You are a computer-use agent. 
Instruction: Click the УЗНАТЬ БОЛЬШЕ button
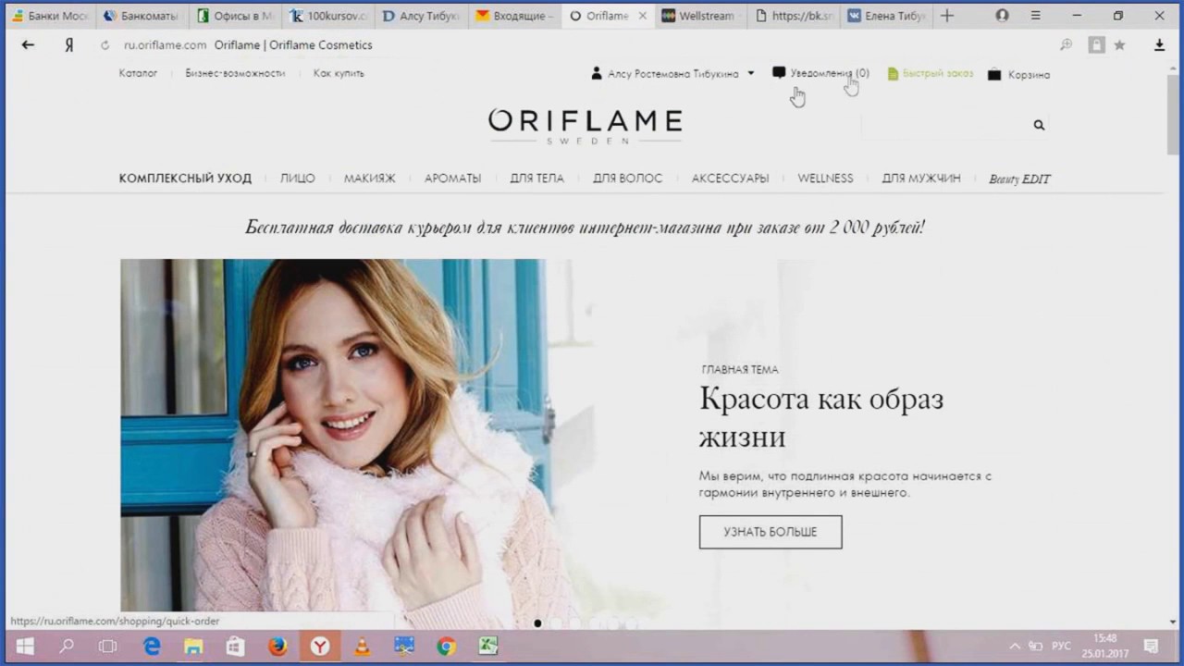pyautogui.click(x=771, y=532)
